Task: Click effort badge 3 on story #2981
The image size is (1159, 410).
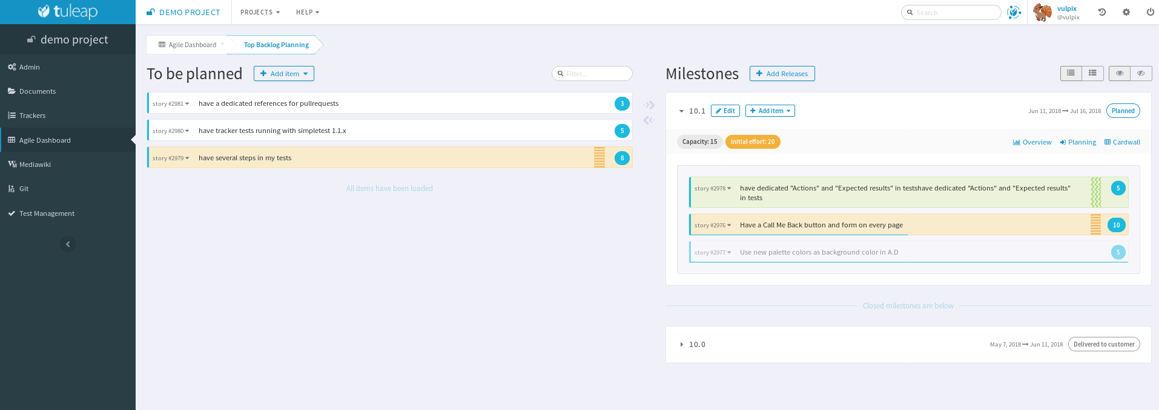Action: tap(622, 103)
